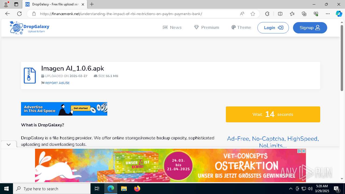This screenshot has height=194, width=345.
Task: Add this page to favorites
Action: point(253,14)
